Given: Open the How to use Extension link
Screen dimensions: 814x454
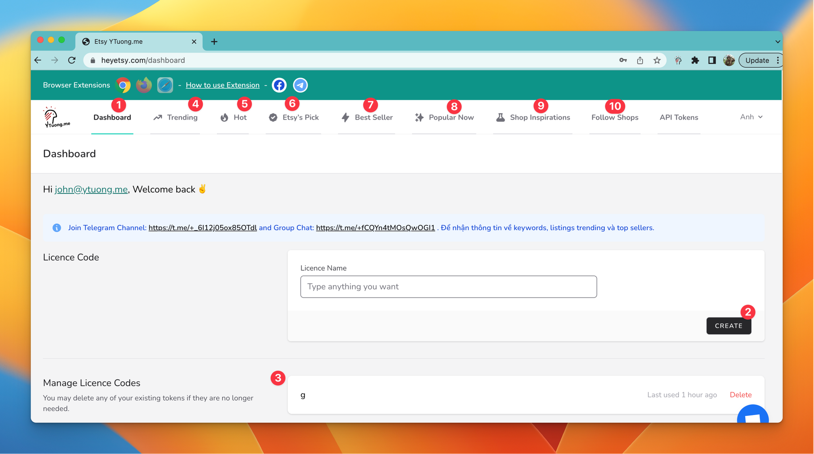Looking at the screenshot, I should pyautogui.click(x=223, y=85).
